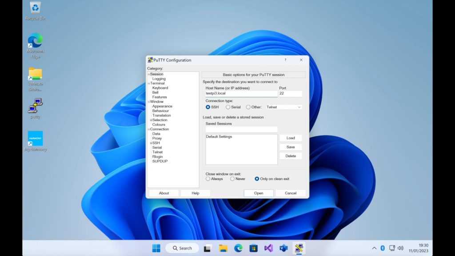Open Visual Studio from the taskbar
This screenshot has width=455, height=256.
[x=268, y=248]
